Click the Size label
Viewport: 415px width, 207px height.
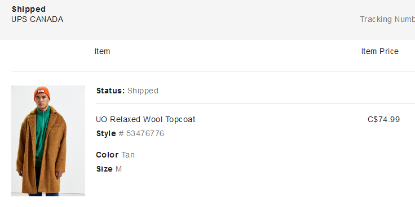click(104, 169)
